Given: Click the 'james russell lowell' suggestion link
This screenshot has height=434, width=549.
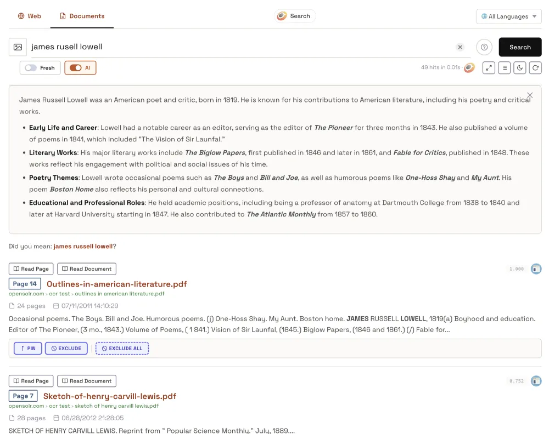Looking at the screenshot, I should click(83, 247).
